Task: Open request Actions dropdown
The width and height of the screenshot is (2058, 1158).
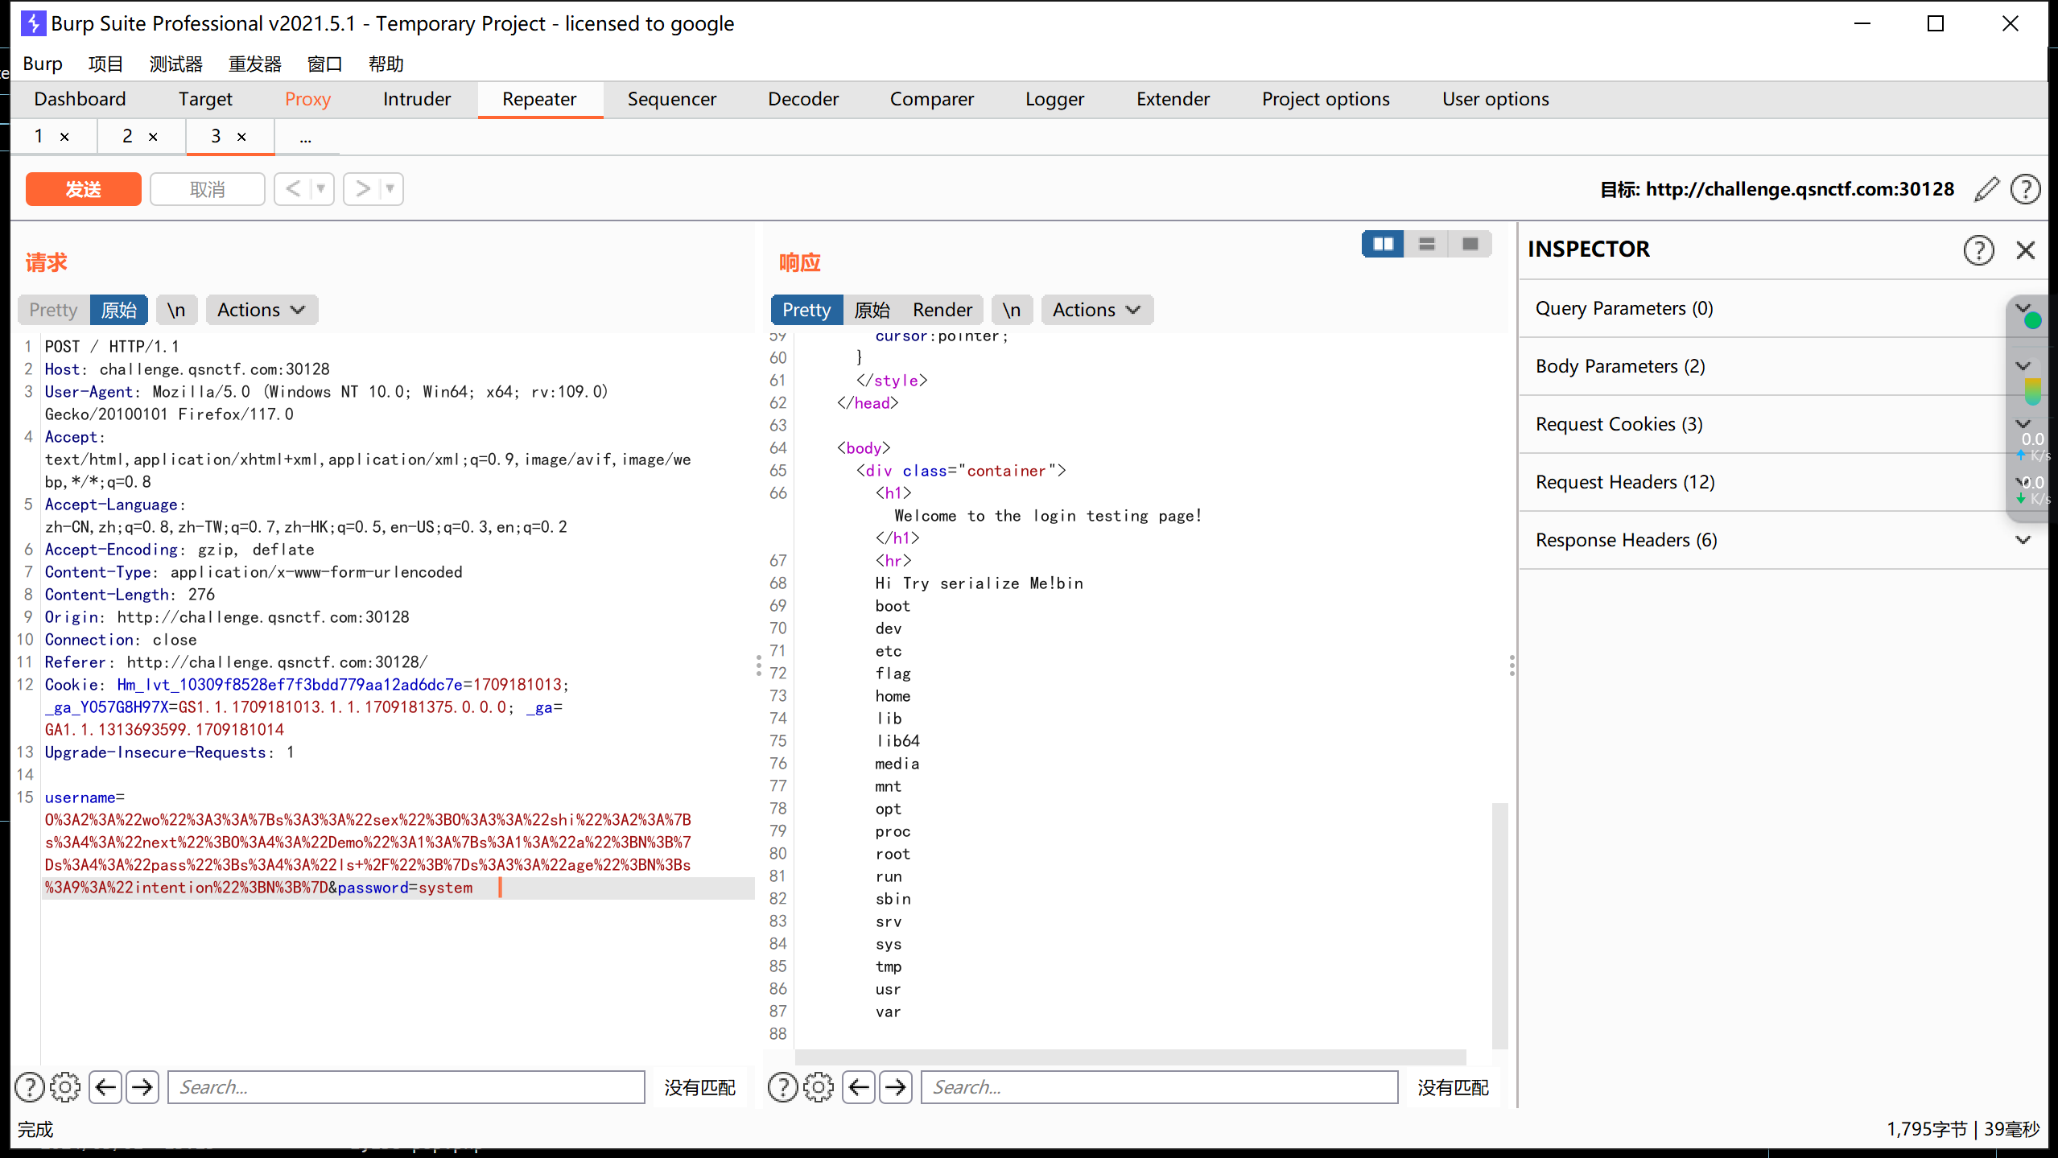Action: click(x=262, y=310)
